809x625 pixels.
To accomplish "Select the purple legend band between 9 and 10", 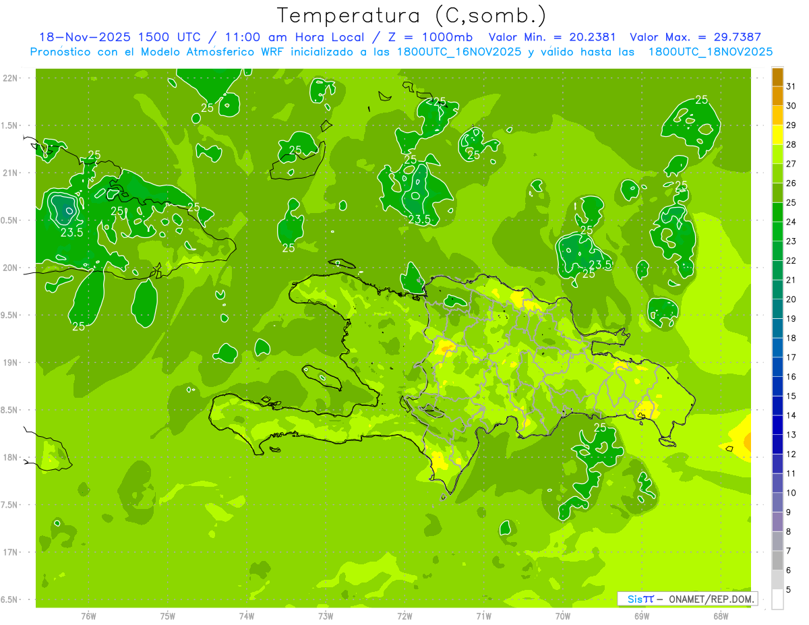I will [x=777, y=503].
